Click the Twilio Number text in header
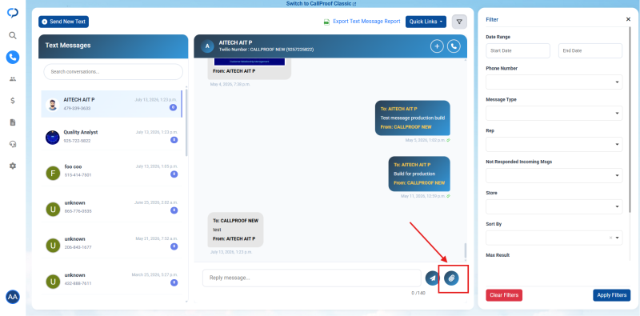 click(266, 50)
